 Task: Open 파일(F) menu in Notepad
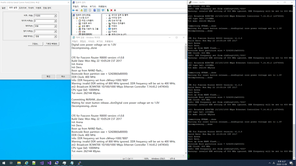point(75,41)
